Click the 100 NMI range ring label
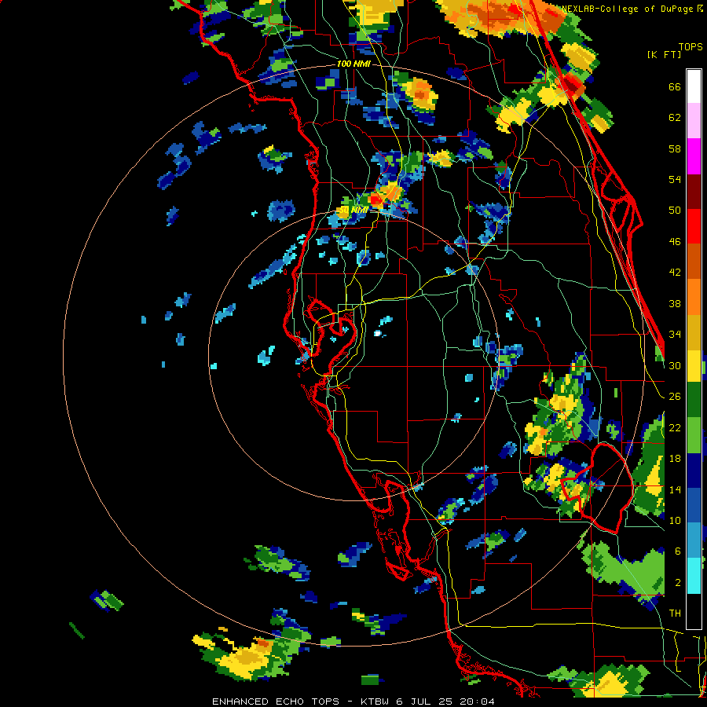 [353, 64]
